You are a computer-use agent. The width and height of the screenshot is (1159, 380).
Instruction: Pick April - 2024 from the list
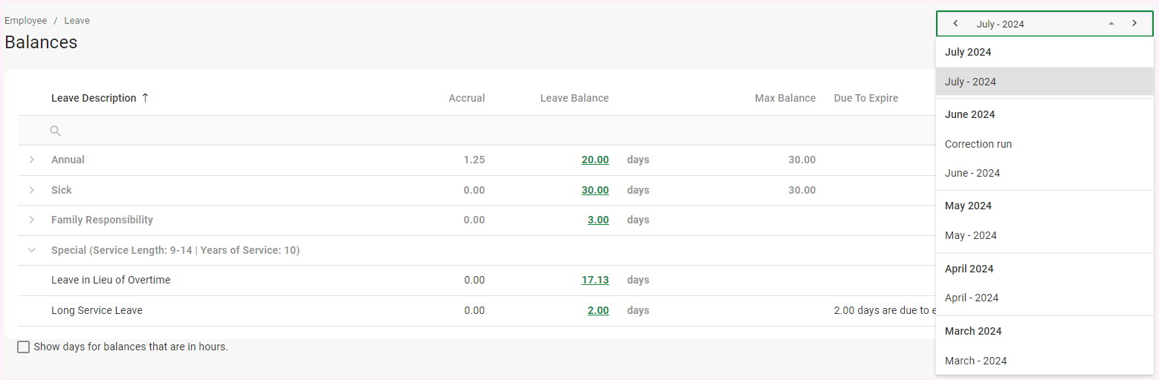[x=971, y=298]
